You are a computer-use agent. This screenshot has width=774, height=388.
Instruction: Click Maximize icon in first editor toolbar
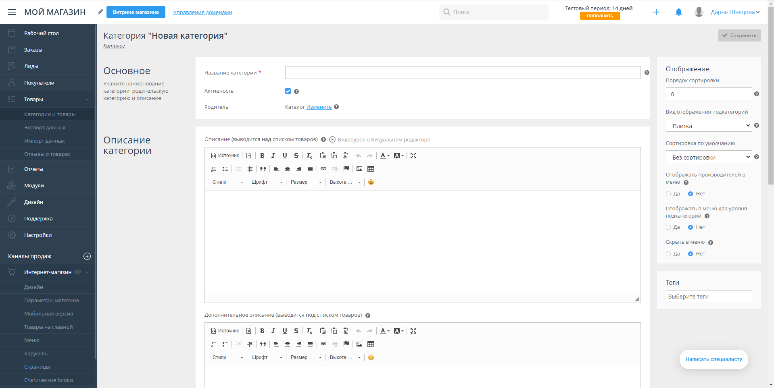point(413,156)
